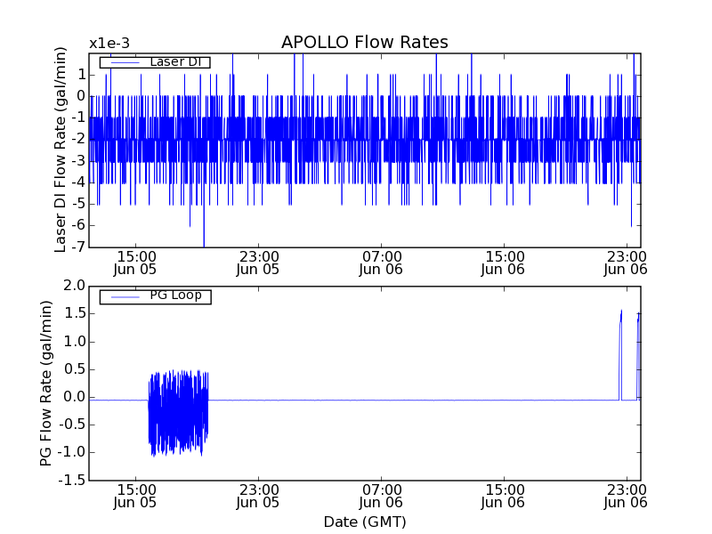Image resolution: width=712 pixels, height=534 pixels.
Task: Click '15:00 Jun 06' tick under PG Loop plot
Action: point(503,497)
